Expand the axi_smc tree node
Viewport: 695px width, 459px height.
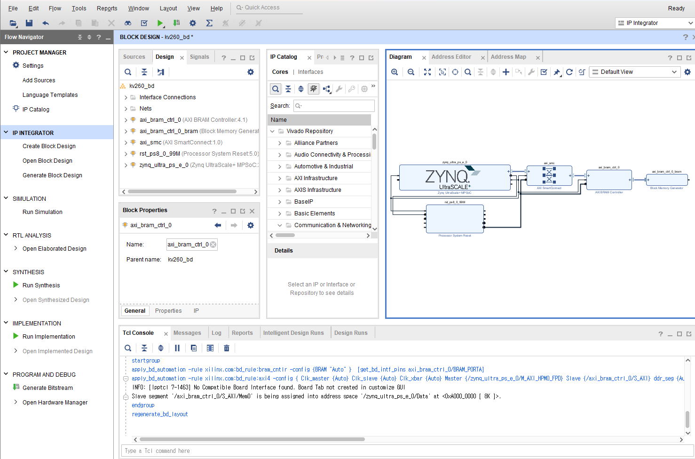point(126,142)
